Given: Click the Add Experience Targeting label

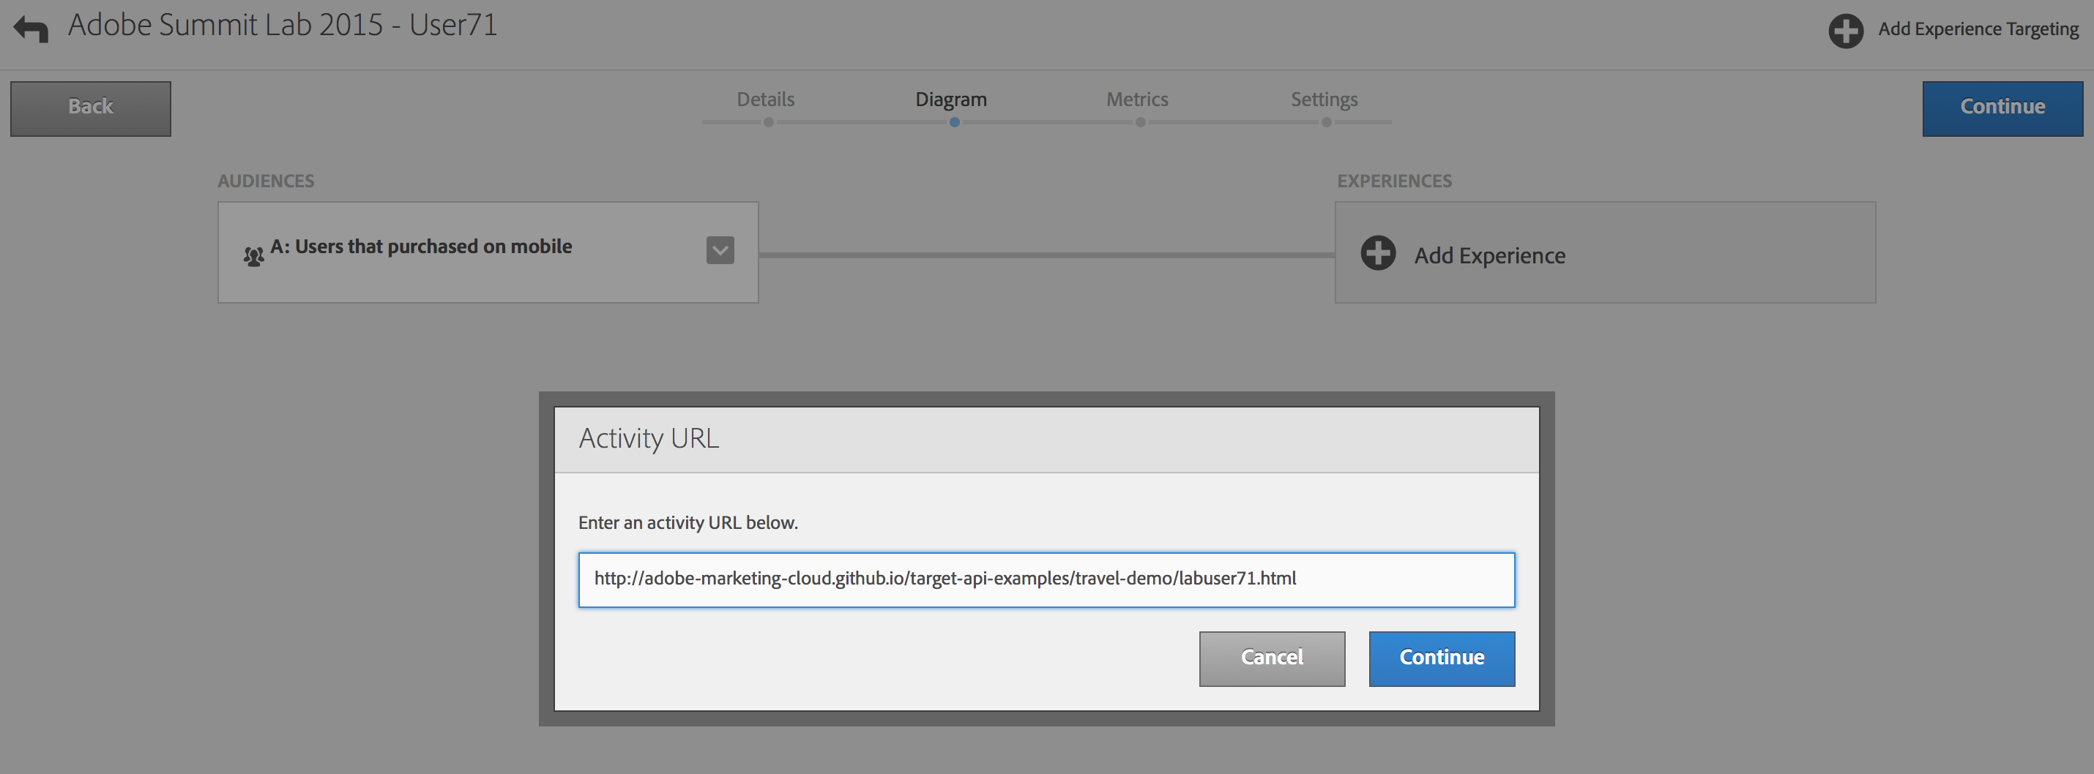Looking at the screenshot, I should pos(1977,29).
